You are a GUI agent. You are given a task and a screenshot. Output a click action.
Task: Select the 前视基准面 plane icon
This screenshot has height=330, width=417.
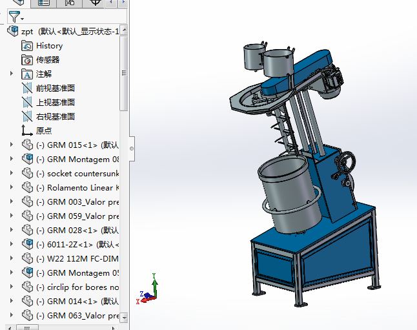click(27, 88)
